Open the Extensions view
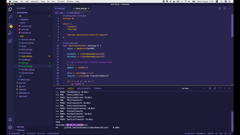The image size is (240, 135). coord(10,41)
